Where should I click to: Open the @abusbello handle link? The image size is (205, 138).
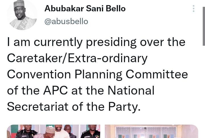pyautogui.click(x=66, y=21)
